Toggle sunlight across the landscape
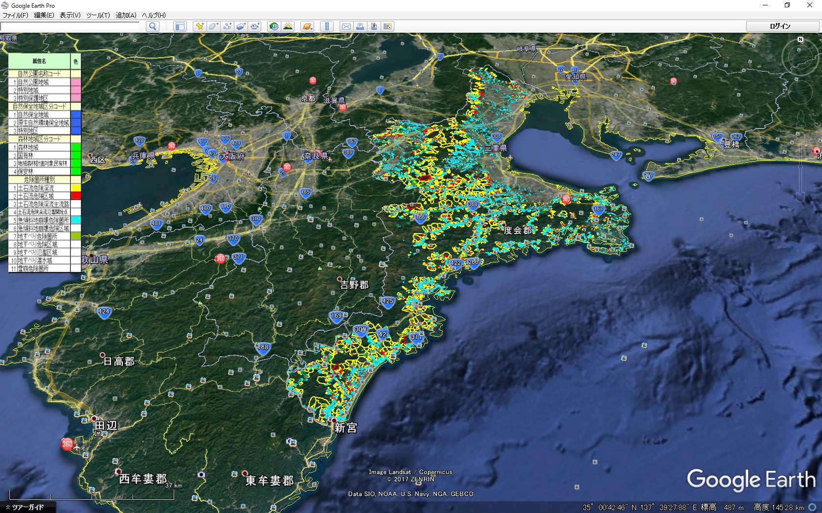Viewport: 822px width, 513px height. click(x=288, y=26)
